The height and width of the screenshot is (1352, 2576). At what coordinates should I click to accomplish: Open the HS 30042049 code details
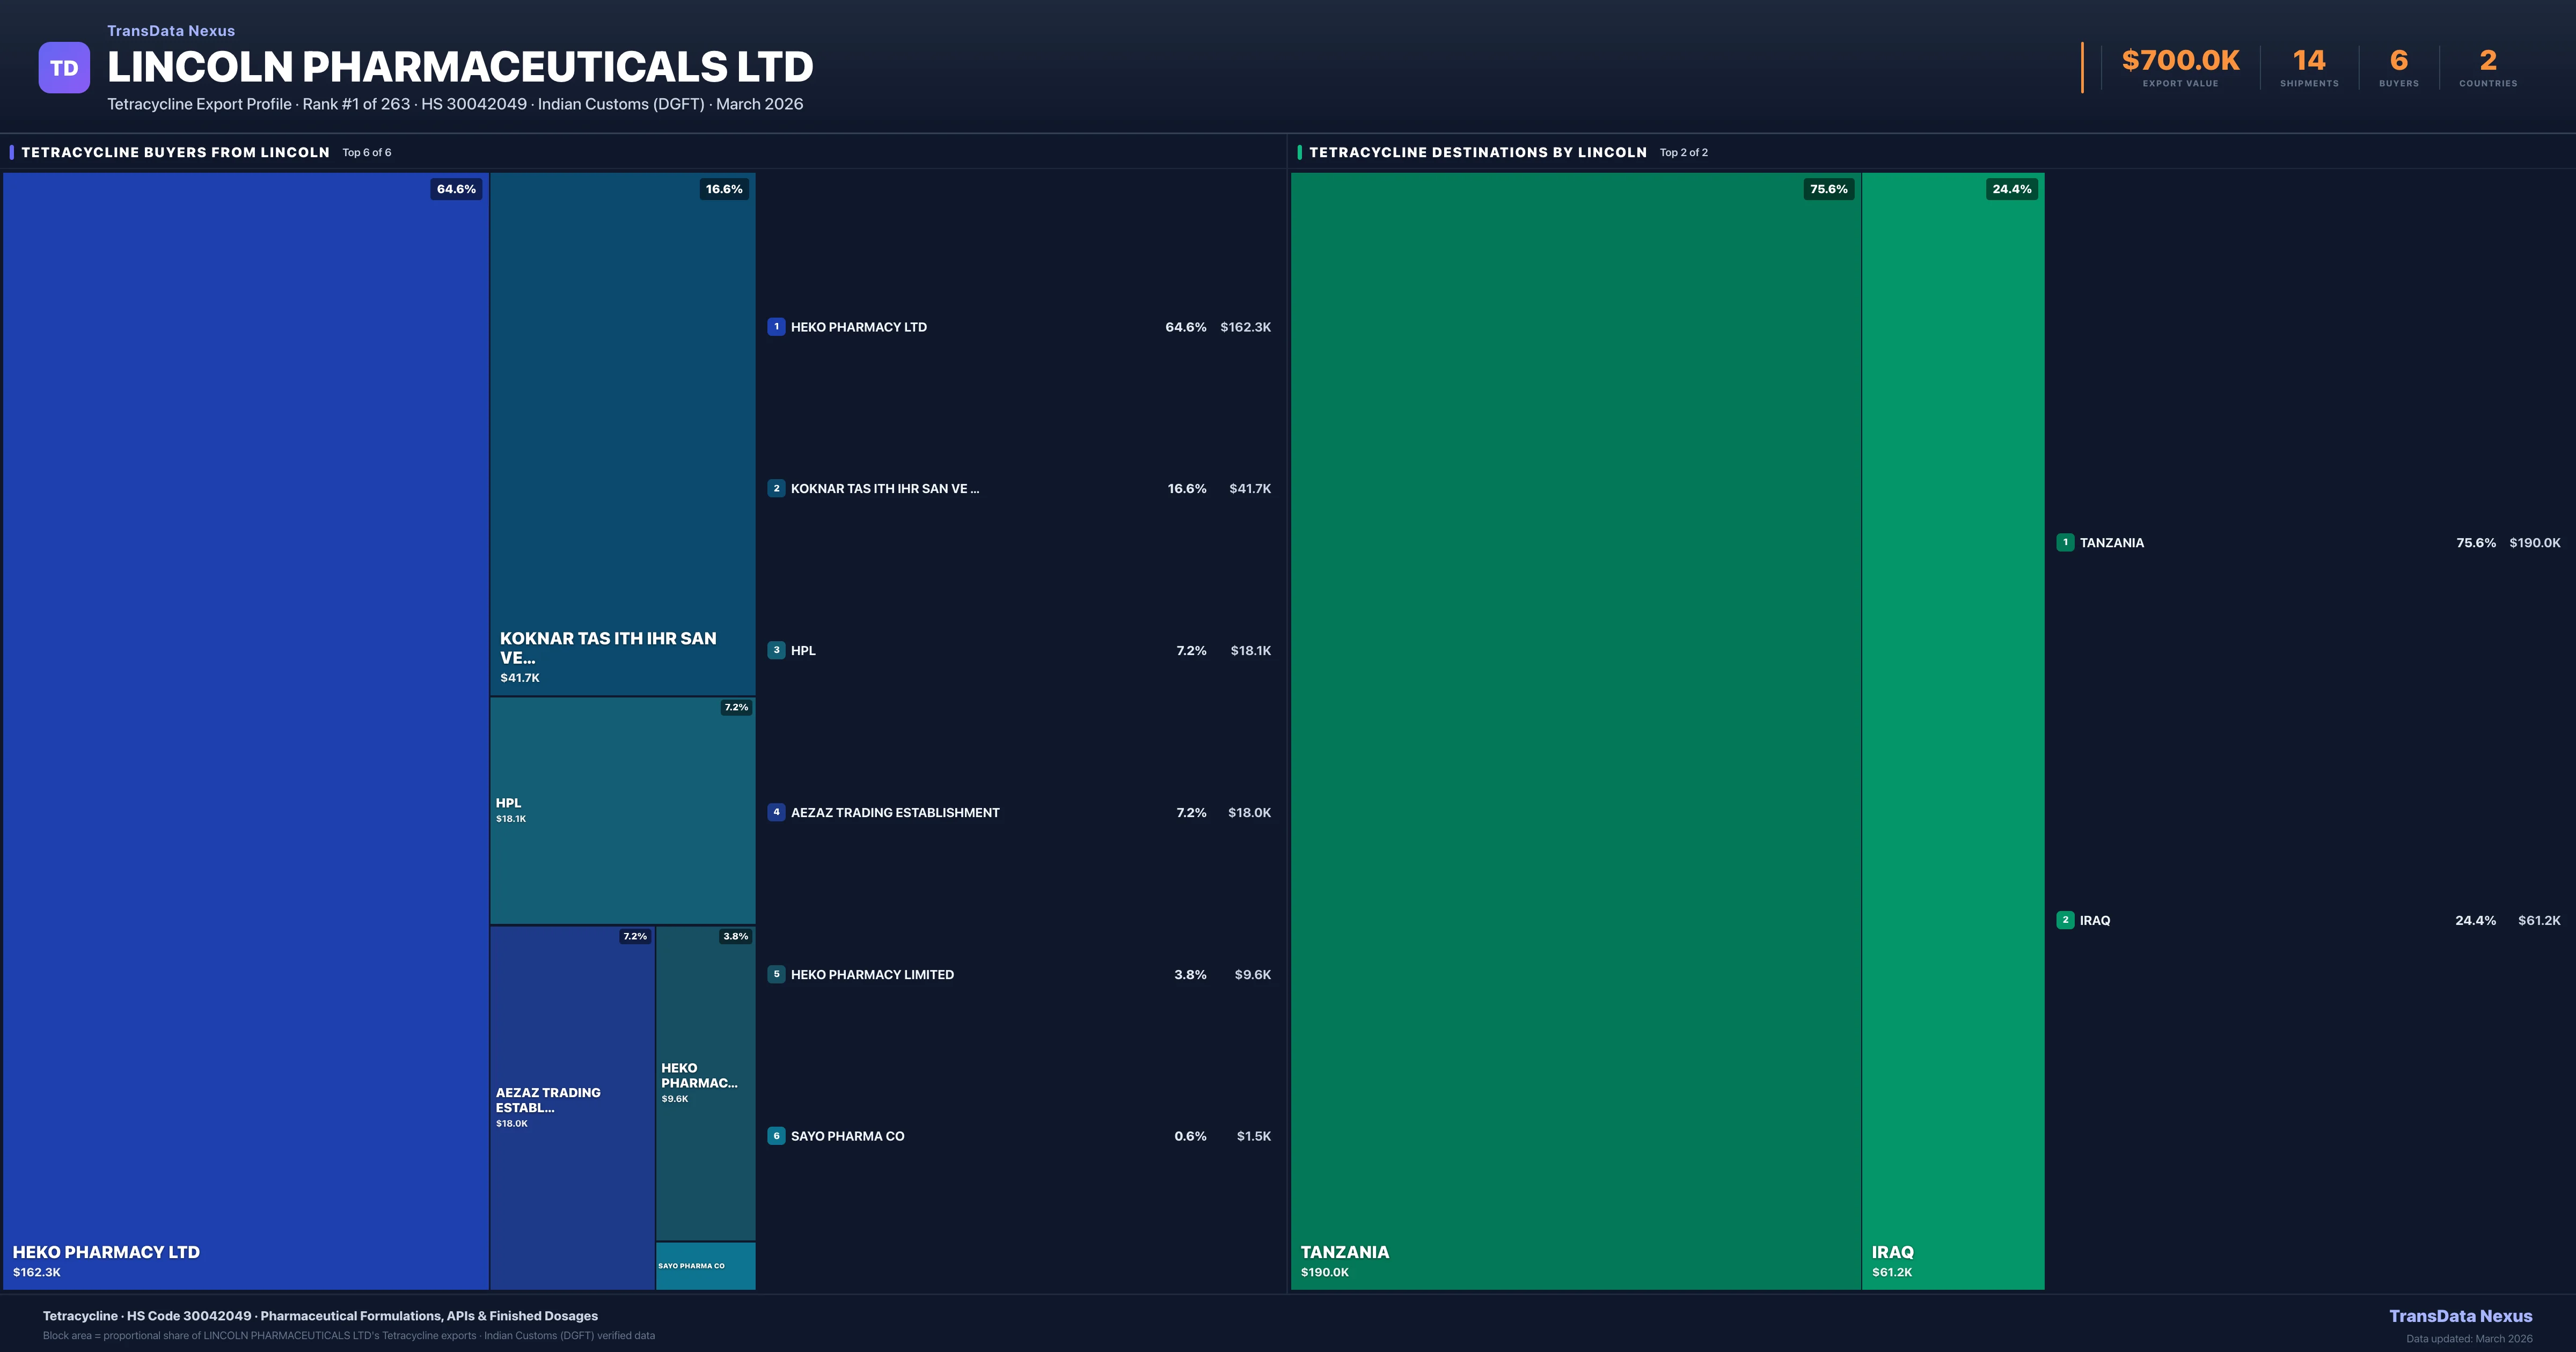click(474, 104)
